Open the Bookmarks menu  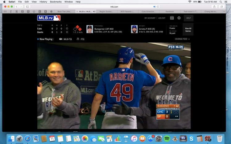tap(56, 2)
